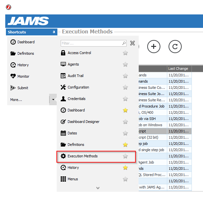The height and width of the screenshot is (198, 203).
Task: Select the 'QL Stored Proc…' row
Action: 165,175
